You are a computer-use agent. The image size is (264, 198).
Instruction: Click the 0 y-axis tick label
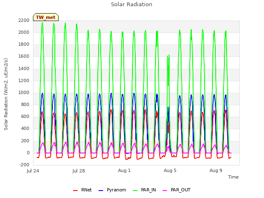point(28,153)
